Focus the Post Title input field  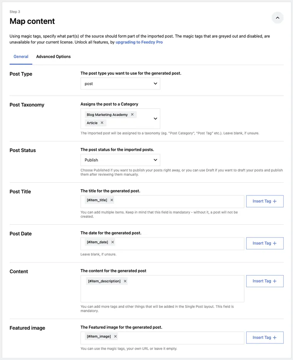162,202
